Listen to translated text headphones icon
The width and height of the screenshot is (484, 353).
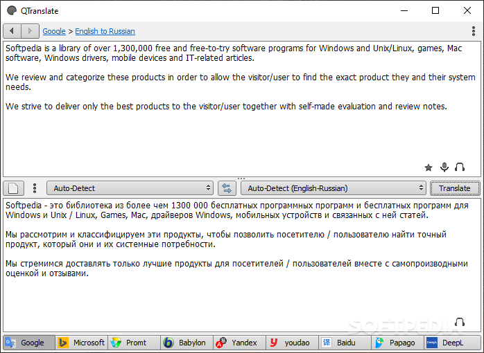[x=460, y=322]
